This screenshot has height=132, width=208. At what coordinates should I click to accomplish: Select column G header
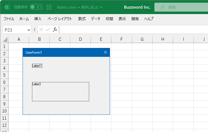[x=142, y=39]
